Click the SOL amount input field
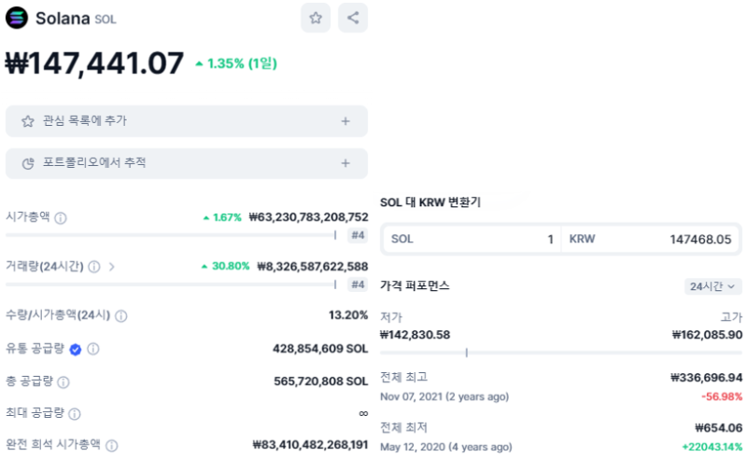Screen dimensions: 747x457 [472, 240]
